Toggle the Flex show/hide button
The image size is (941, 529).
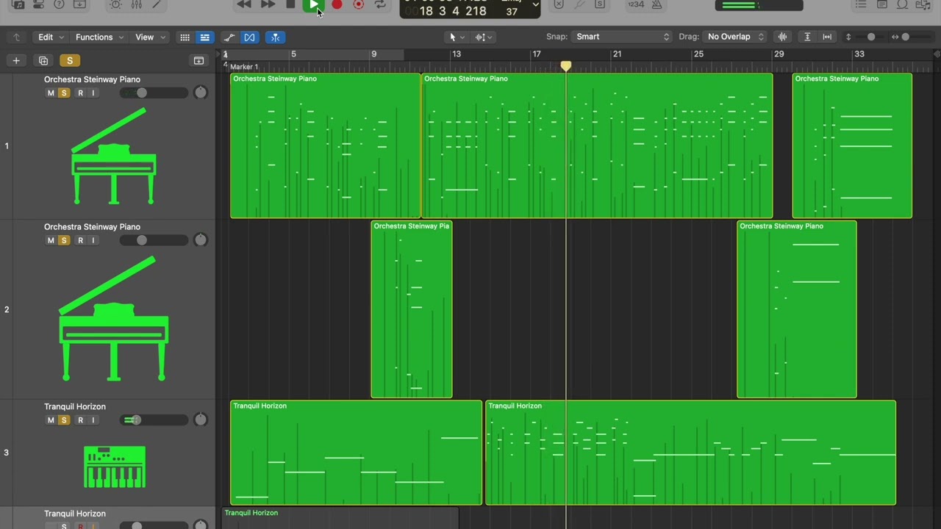click(x=250, y=37)
